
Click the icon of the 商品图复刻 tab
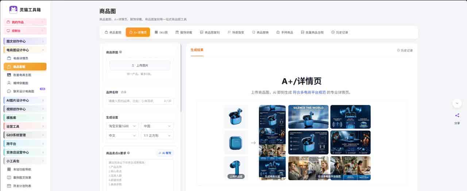click(x=202, y=32)
